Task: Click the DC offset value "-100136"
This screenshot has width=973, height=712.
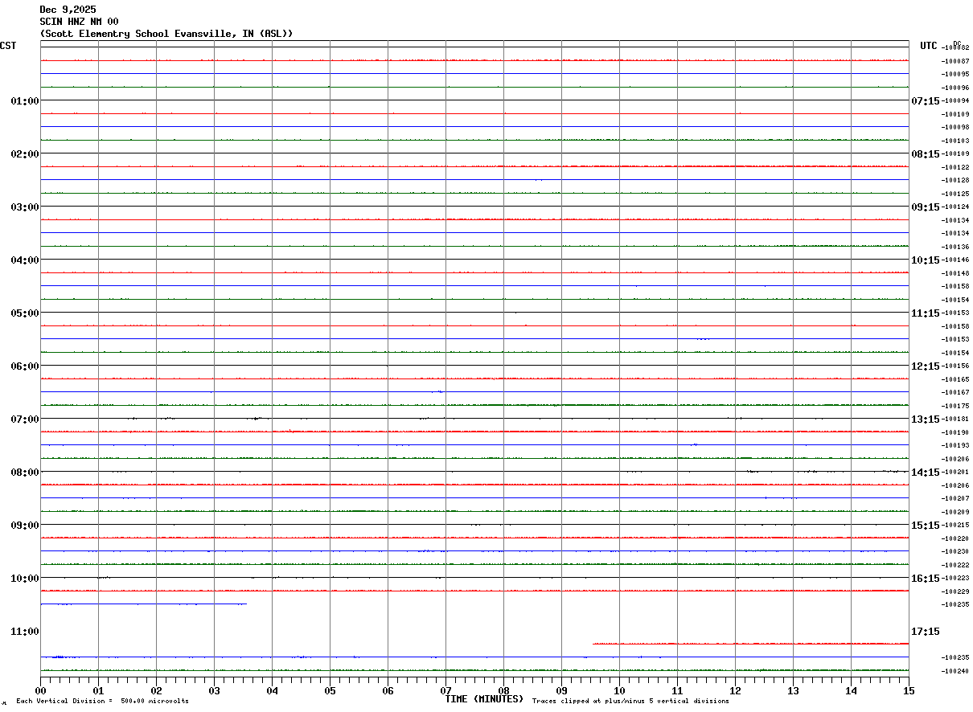Action: [x=955, y=247]
